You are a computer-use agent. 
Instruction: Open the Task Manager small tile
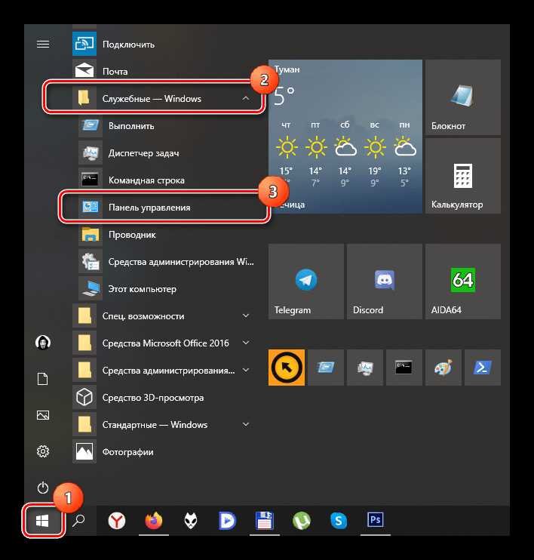pos(365,368)
